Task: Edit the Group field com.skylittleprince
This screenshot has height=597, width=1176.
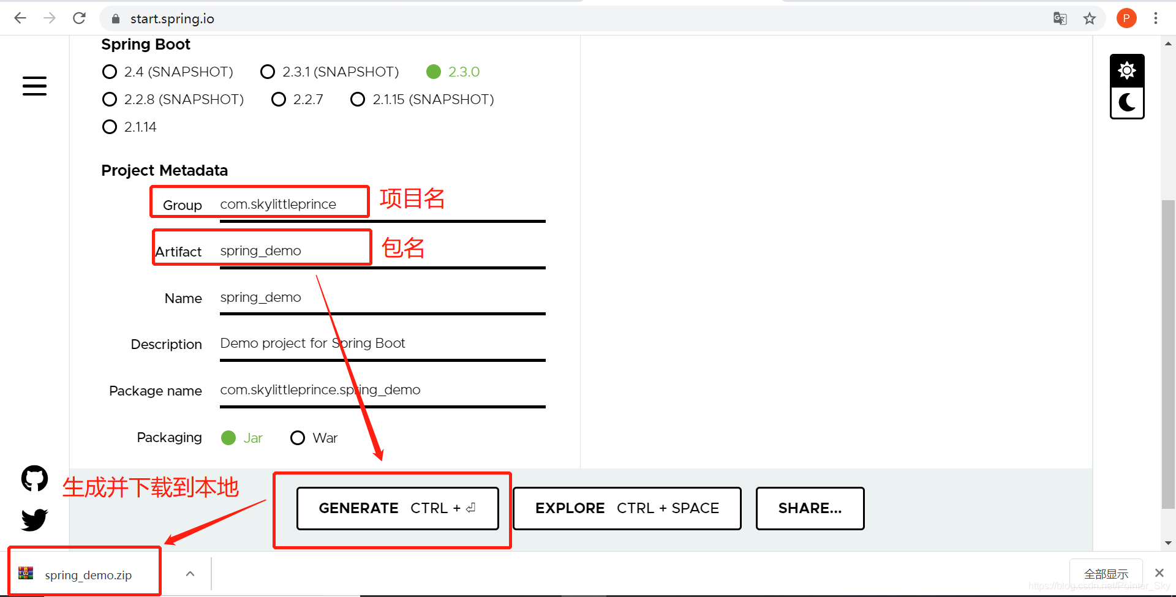Action: (382, 205)
